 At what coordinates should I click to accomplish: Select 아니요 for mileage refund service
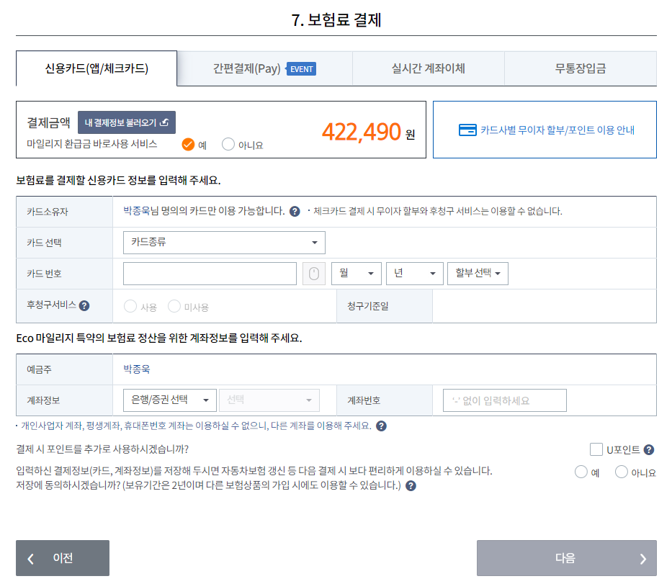pyautogui.click(x=228, y=145)
